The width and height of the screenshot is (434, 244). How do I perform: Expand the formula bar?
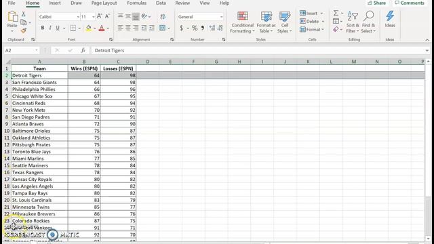click(427, 50)
